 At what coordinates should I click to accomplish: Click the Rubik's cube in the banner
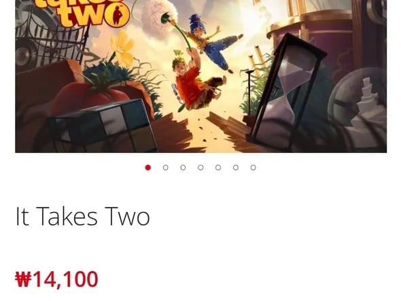103,126
